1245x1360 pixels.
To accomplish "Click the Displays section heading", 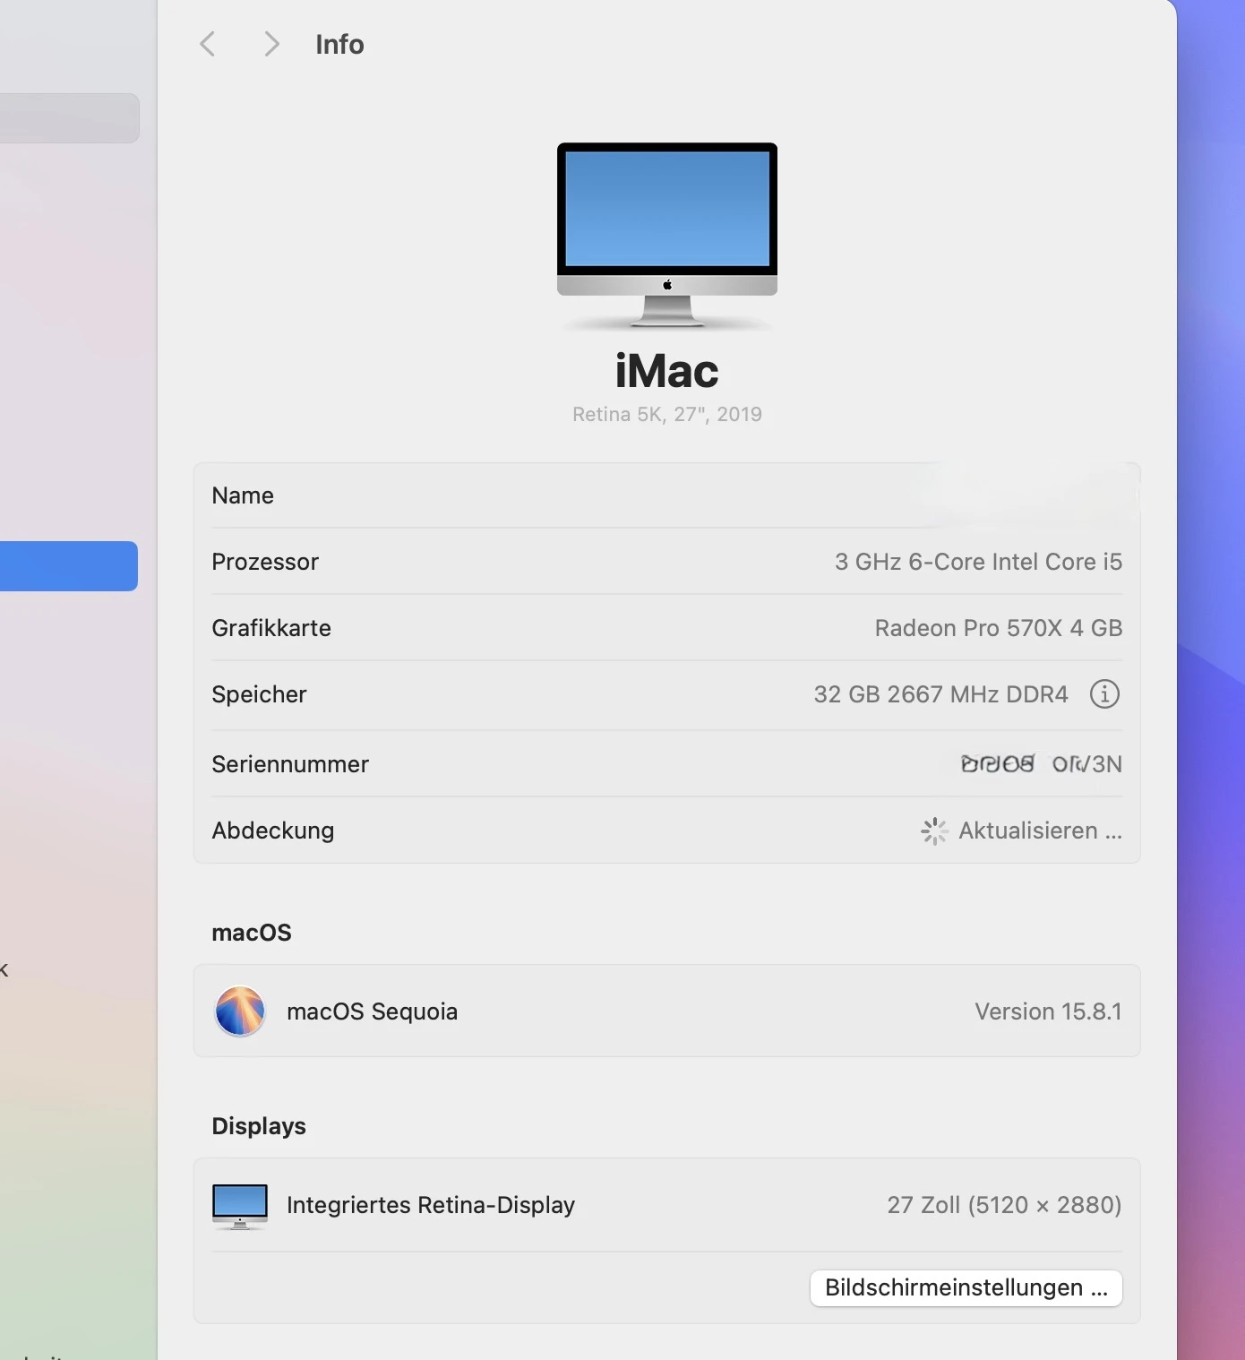I will tap(259, 1126).
